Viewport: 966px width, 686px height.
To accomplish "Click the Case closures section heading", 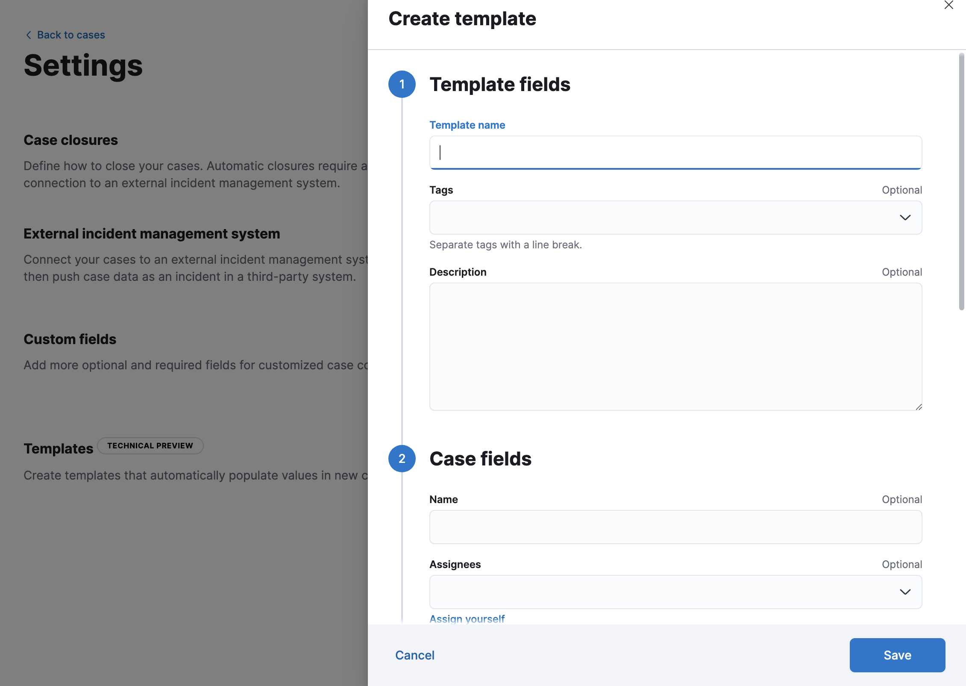I will pyautogui.click(x=71, y=140).
